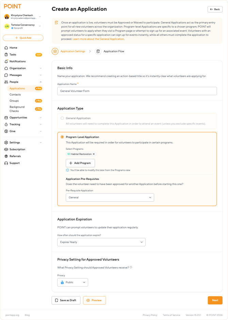The width and height of the screenshot is (228, 320).
Task: Open the Pre-Requisite Application dropdown
Action: pos(110,197)
